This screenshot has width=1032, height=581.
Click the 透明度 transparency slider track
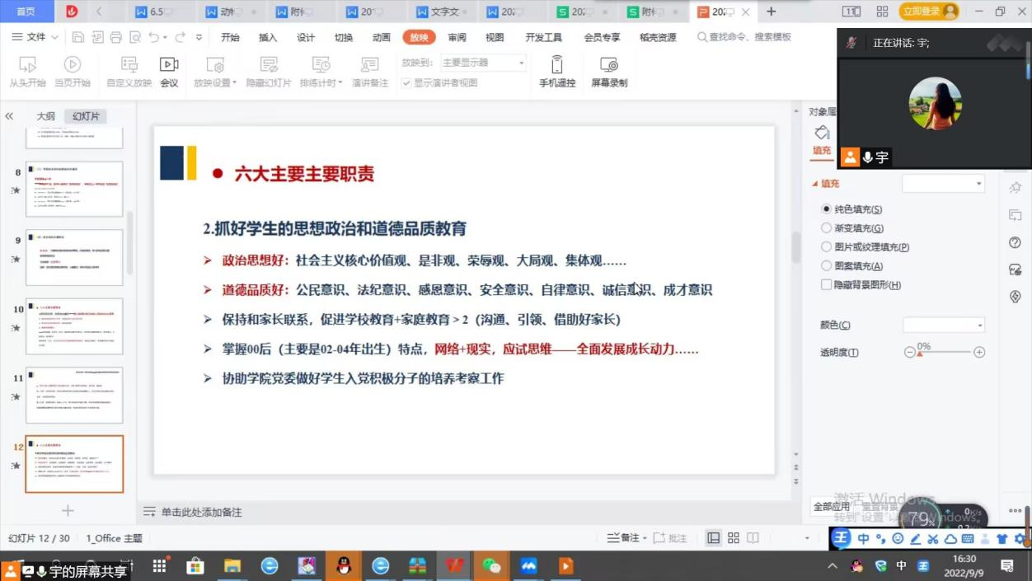(x=945, y=352)
